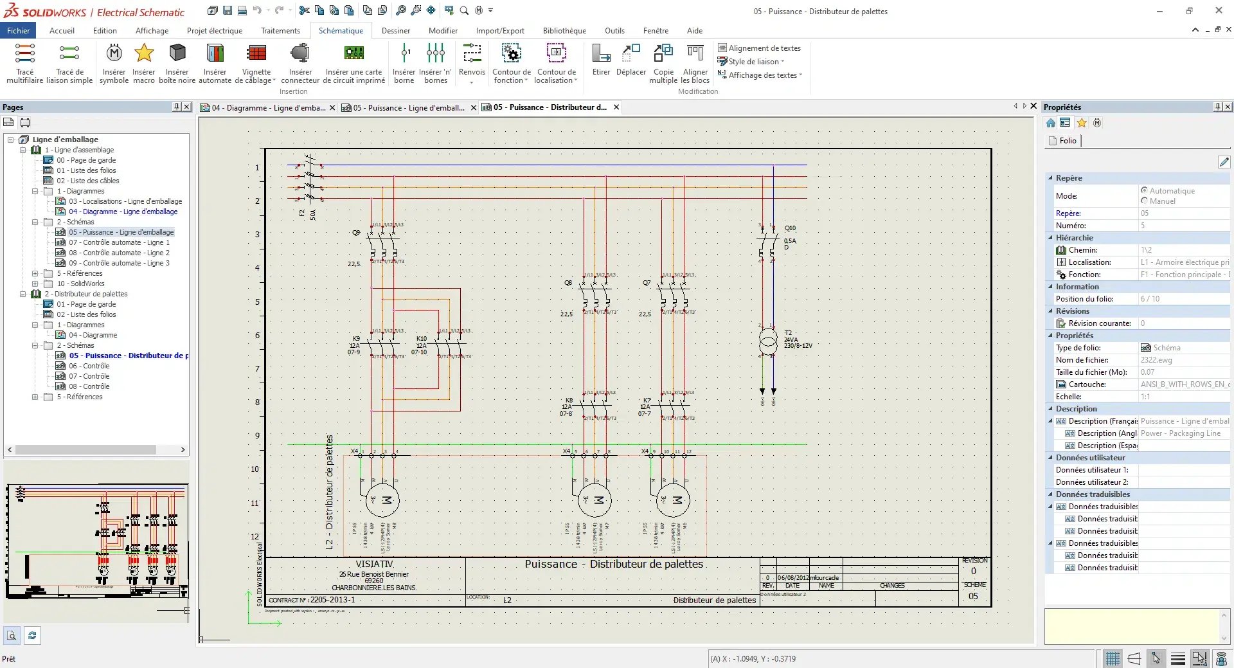Collapse the '2 - Schémas' folder under Ligne d'assemblage

35,222
